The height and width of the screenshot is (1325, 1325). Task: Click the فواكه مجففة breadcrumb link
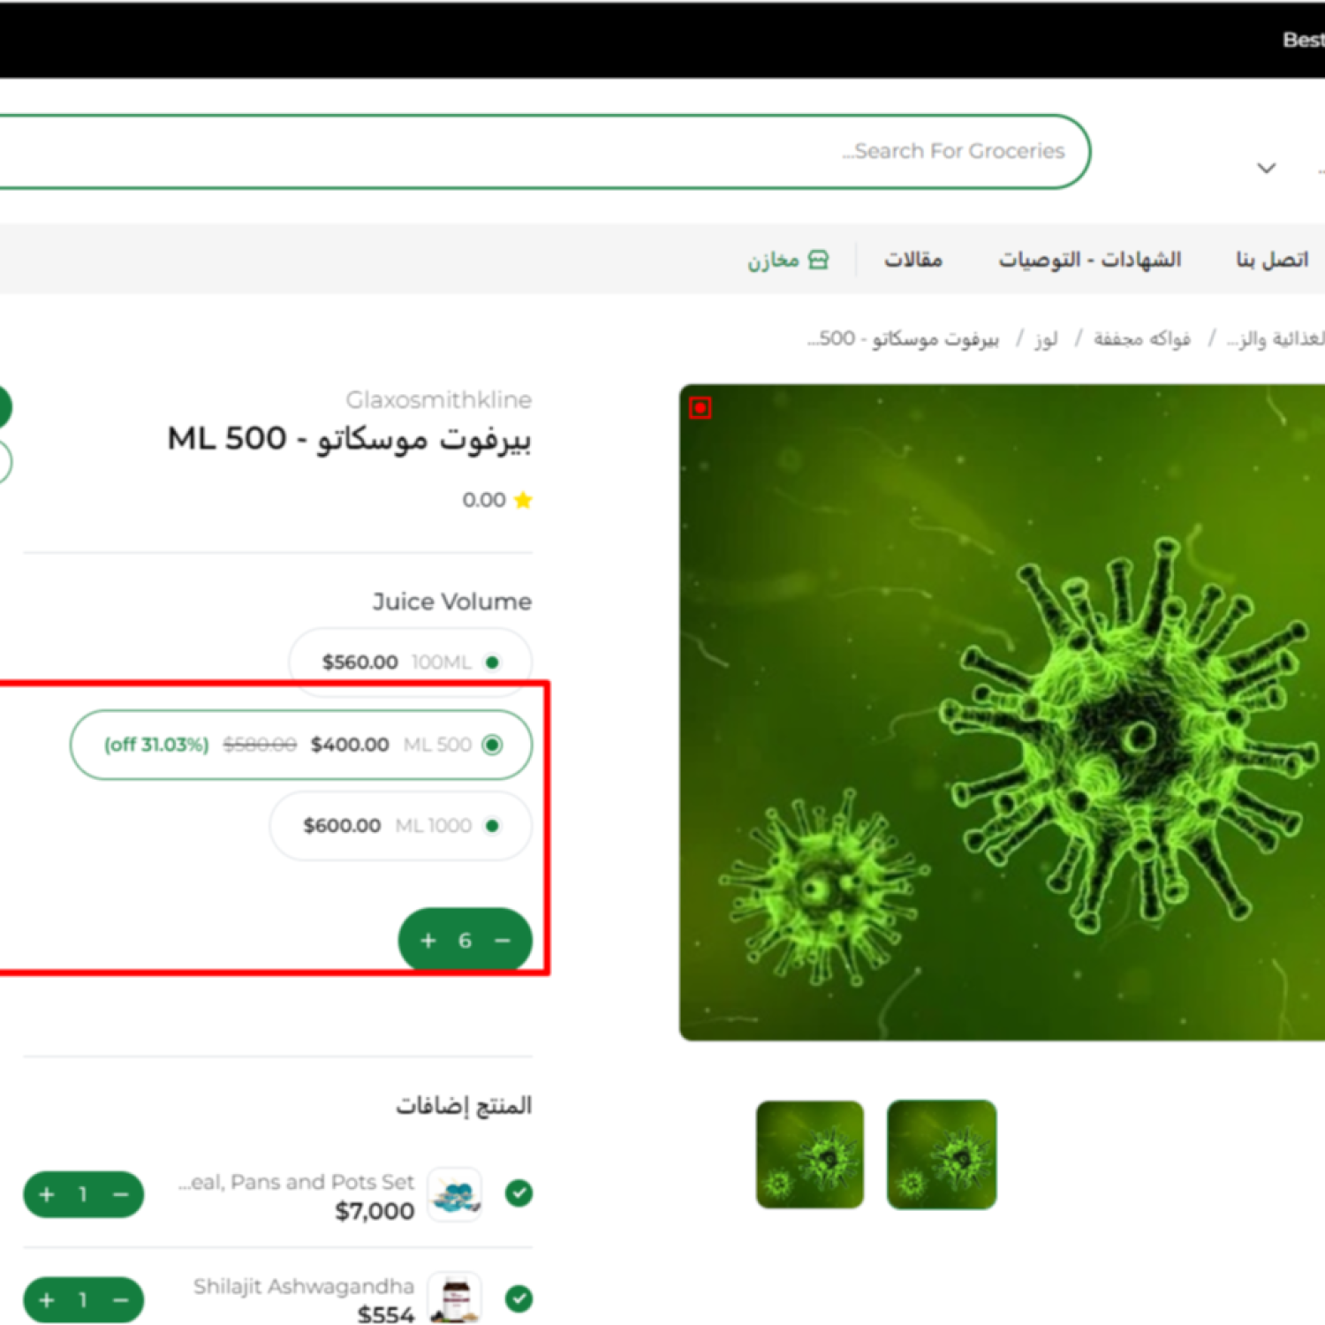(1141, 339)
